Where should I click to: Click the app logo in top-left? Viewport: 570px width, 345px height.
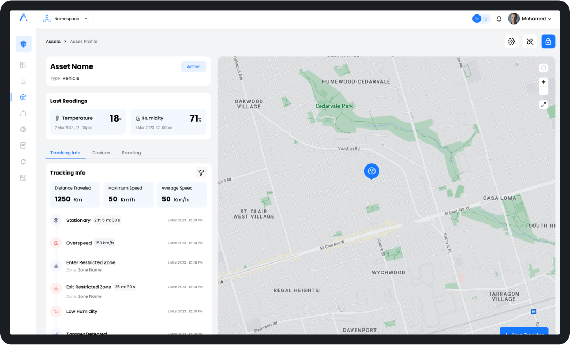[x=24, y=18]
